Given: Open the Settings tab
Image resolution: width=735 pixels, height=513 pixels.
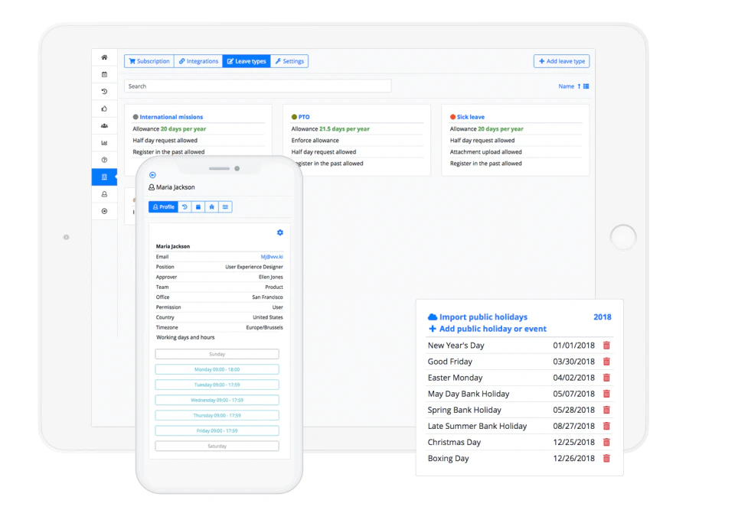Looking at the screenshot, I should [289, 60].
